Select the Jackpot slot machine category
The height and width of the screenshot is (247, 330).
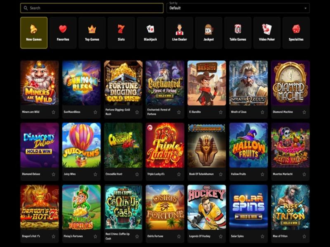pos(209,33)
